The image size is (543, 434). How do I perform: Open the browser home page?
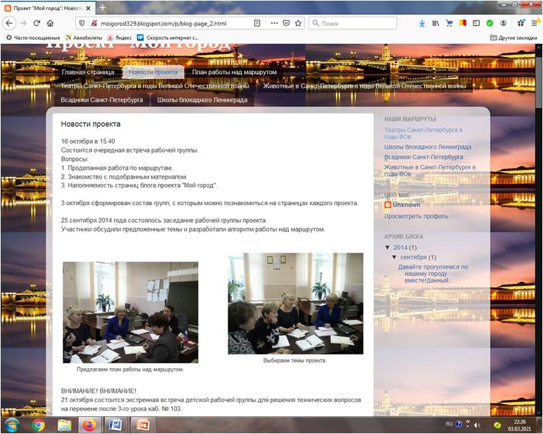[50, 23]
